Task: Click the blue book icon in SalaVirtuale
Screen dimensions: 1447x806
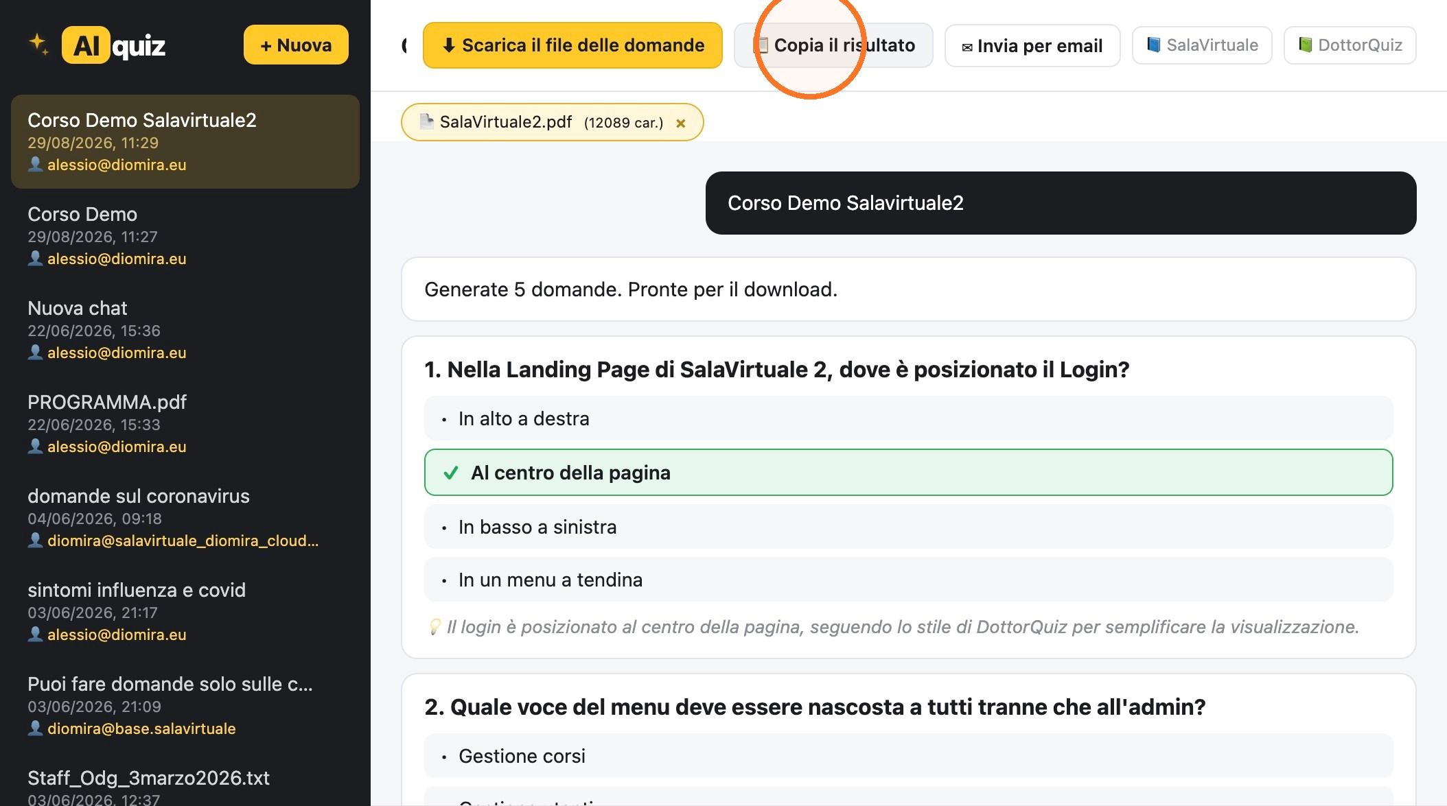Action: 1155,45
